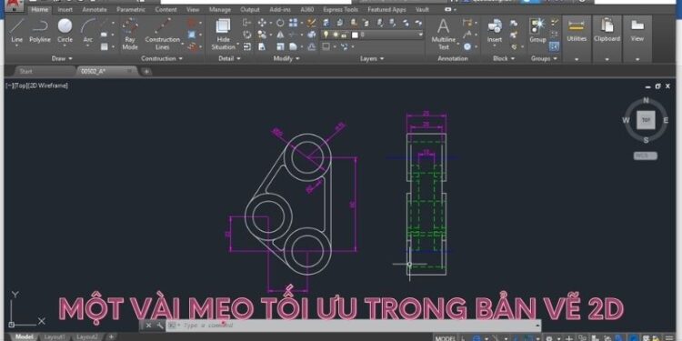Select the Array tool in Modify
Viewport: 682px width, 341px height.
coord(293,23)
